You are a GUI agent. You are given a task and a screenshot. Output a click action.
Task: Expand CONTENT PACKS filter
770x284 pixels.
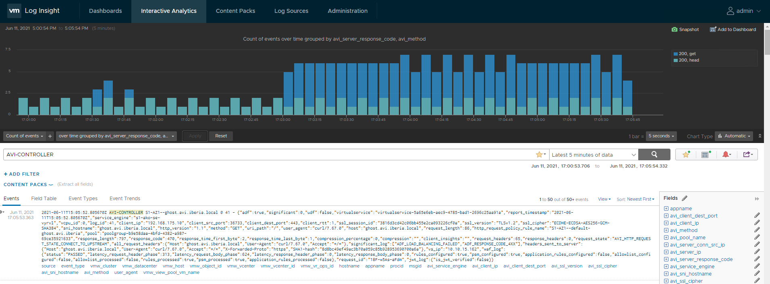coord(28,184)
